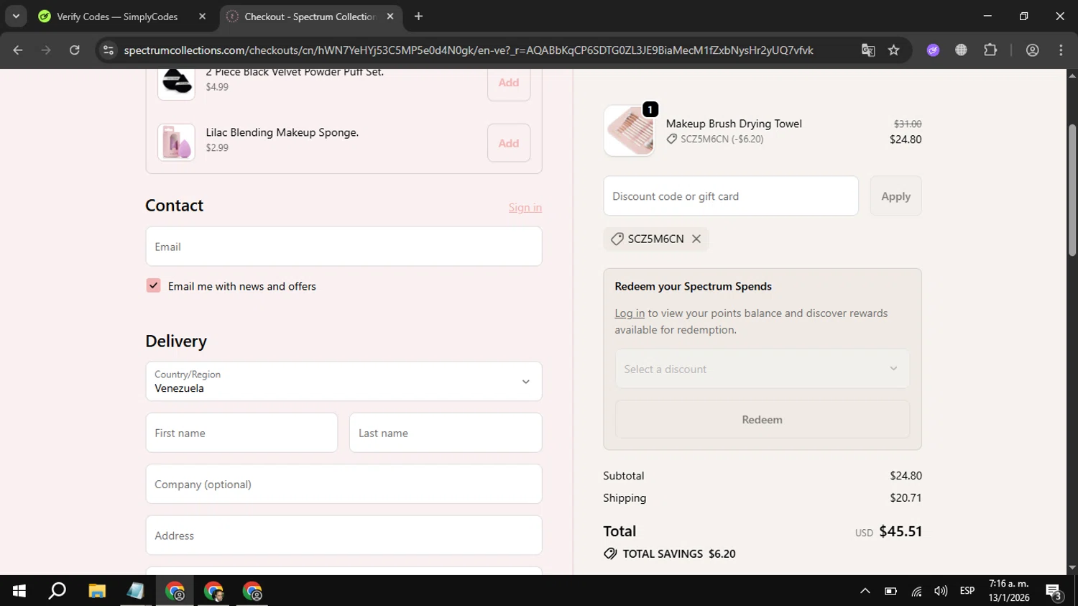
Task: Open the Chrome three-dot menu
Action: (x=1061, y=50)
